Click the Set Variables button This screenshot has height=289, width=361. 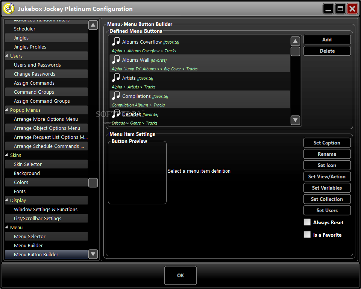click(x=327, y=188)
